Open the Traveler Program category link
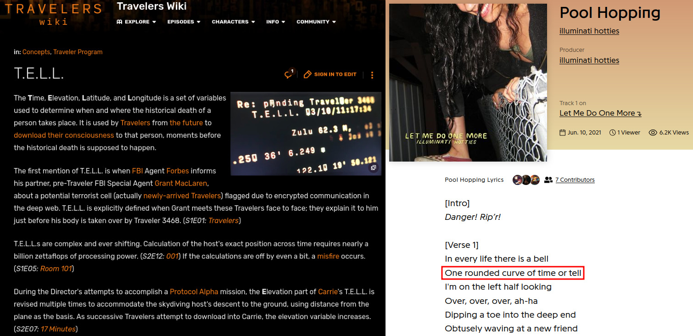Image resolution: width=693 pixels, height=336 pixels. [78, 52]
